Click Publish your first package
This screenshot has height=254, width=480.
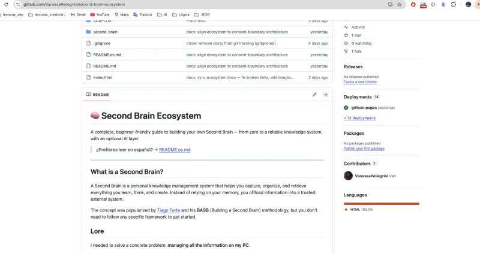pos(364,148)
